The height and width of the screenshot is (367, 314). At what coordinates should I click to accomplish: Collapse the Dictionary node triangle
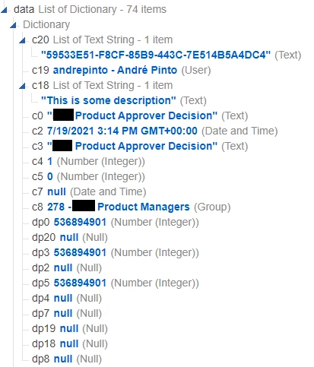[x=13, y=25]
